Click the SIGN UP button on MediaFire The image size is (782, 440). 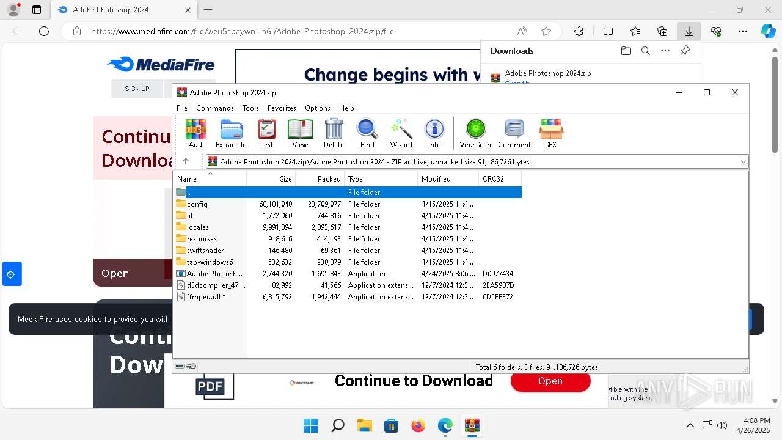coord(137,89)
